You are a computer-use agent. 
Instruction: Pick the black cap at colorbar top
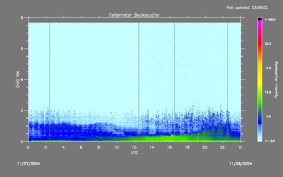(260, 19)
